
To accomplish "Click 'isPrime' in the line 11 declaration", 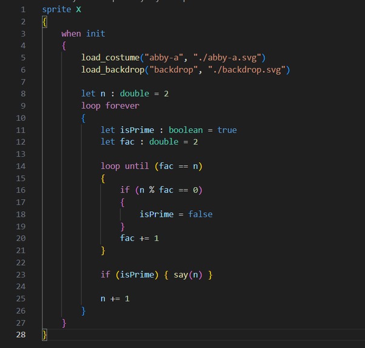I will pos(137,130).
